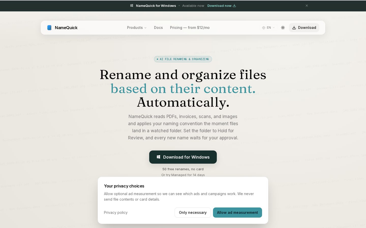Click the Available now banner text

coord(193,6)
